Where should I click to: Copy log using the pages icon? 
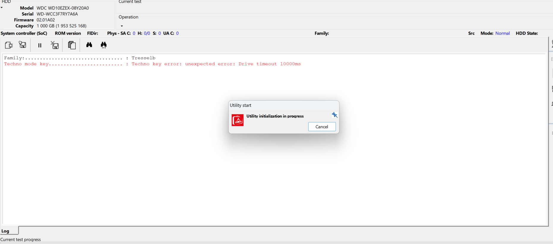tap(72, 45)
